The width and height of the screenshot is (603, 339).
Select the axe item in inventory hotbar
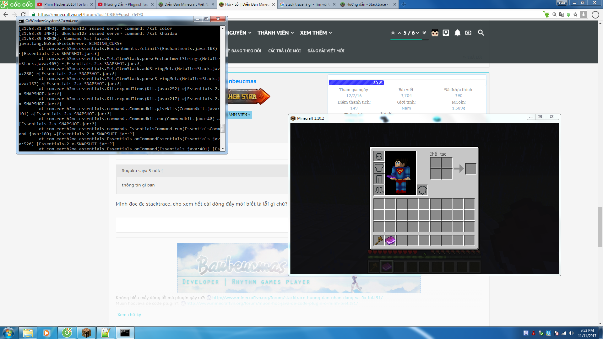379,240
